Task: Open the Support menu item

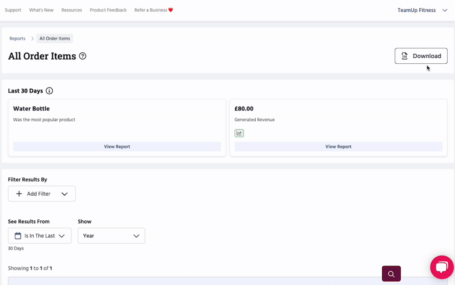Action: tap(13, 10)
